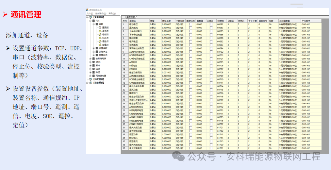Click the IO地址 column header

pyautogui.click(x=222, y=21)
